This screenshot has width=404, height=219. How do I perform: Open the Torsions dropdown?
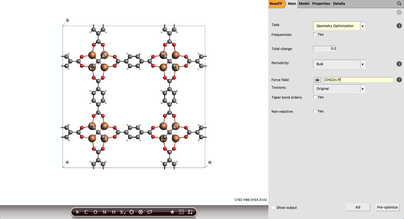pyautogui.click(x=362, y=88)
